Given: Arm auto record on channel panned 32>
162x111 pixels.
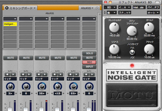Looking at the screenshot, I should [x=70, y=74].
